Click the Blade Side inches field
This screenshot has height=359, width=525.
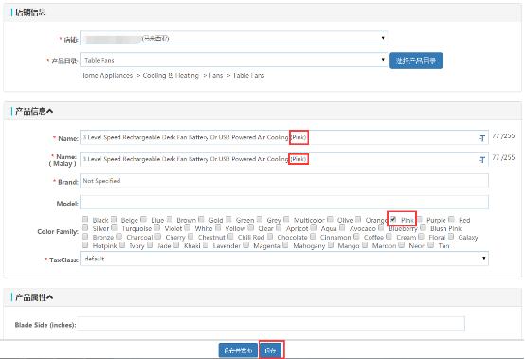tap(272, 324)
